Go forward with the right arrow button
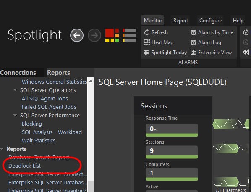The image size is (251, 192). point(94,35)
